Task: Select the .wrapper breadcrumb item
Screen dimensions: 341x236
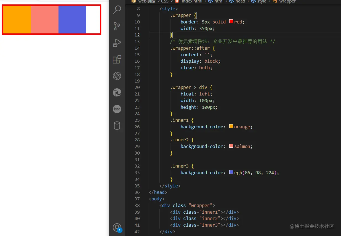Action: coord(287,1)
